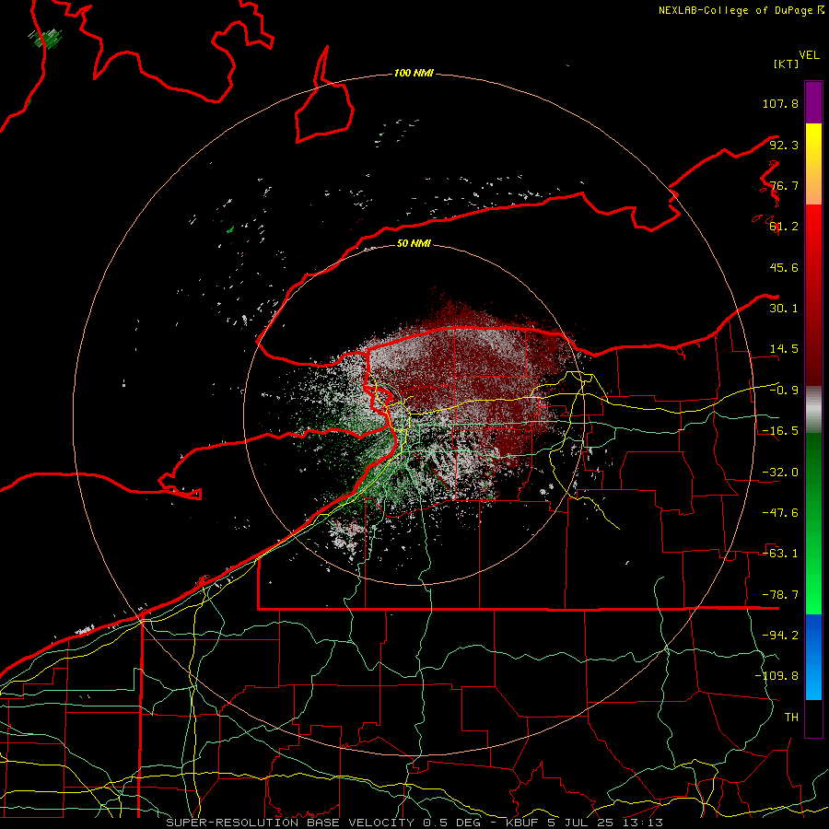Click the -109.8 legend value

coord(776,676)
